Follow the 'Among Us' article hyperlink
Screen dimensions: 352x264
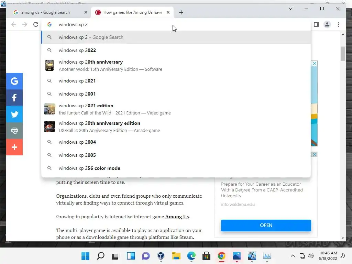[x=177, y=217]
